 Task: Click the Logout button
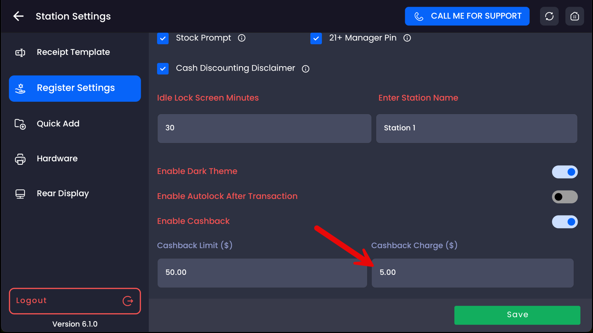pos(75,301)
